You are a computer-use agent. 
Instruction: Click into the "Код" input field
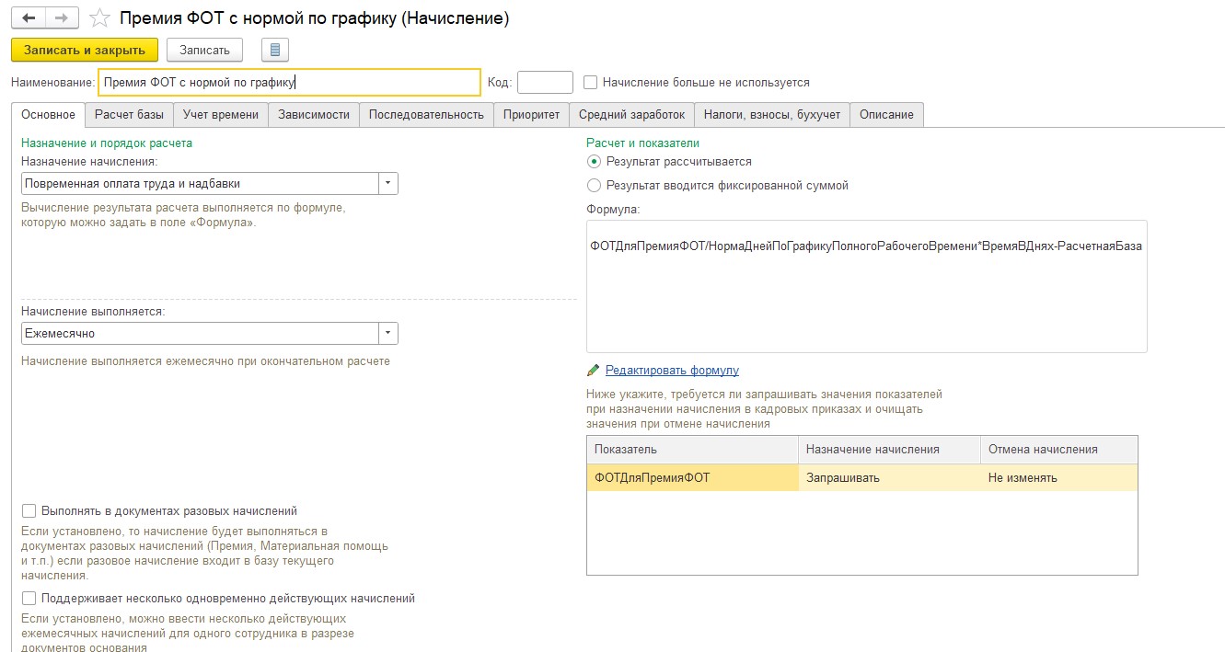[545, 83]
